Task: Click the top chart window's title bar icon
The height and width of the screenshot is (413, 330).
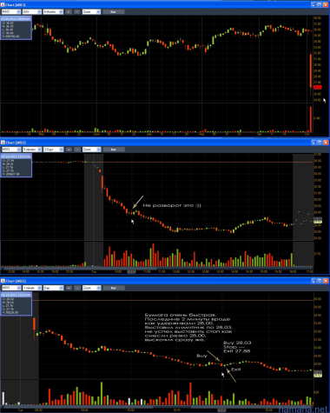Action: point(3,4)
